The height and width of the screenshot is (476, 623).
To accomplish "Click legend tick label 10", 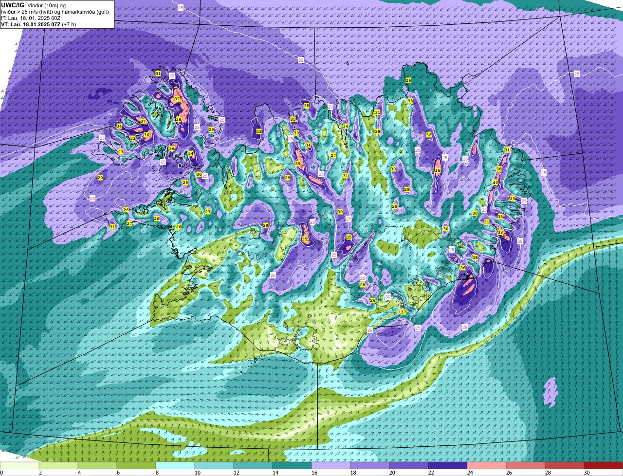I will 197,473.
